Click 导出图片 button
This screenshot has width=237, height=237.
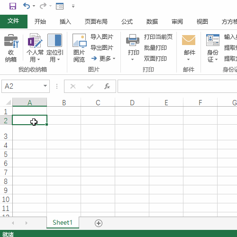pyautogui.click(x=102, y=48)
